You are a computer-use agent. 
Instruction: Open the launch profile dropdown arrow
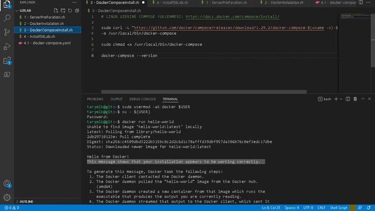(341, 99)
